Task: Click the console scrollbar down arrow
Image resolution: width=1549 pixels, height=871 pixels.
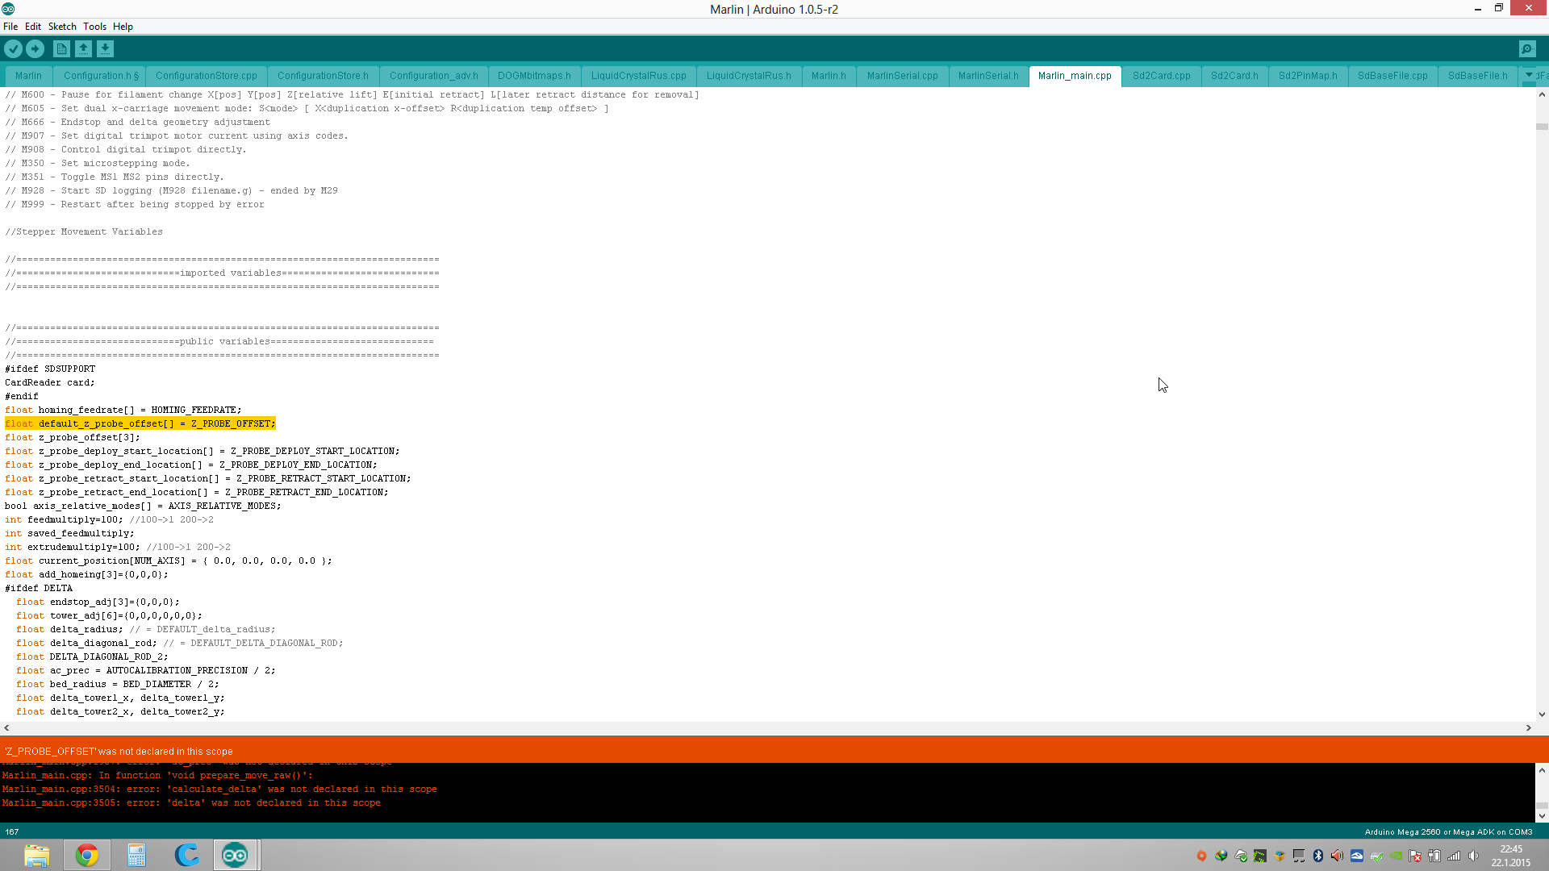Action: [1542, 815]
